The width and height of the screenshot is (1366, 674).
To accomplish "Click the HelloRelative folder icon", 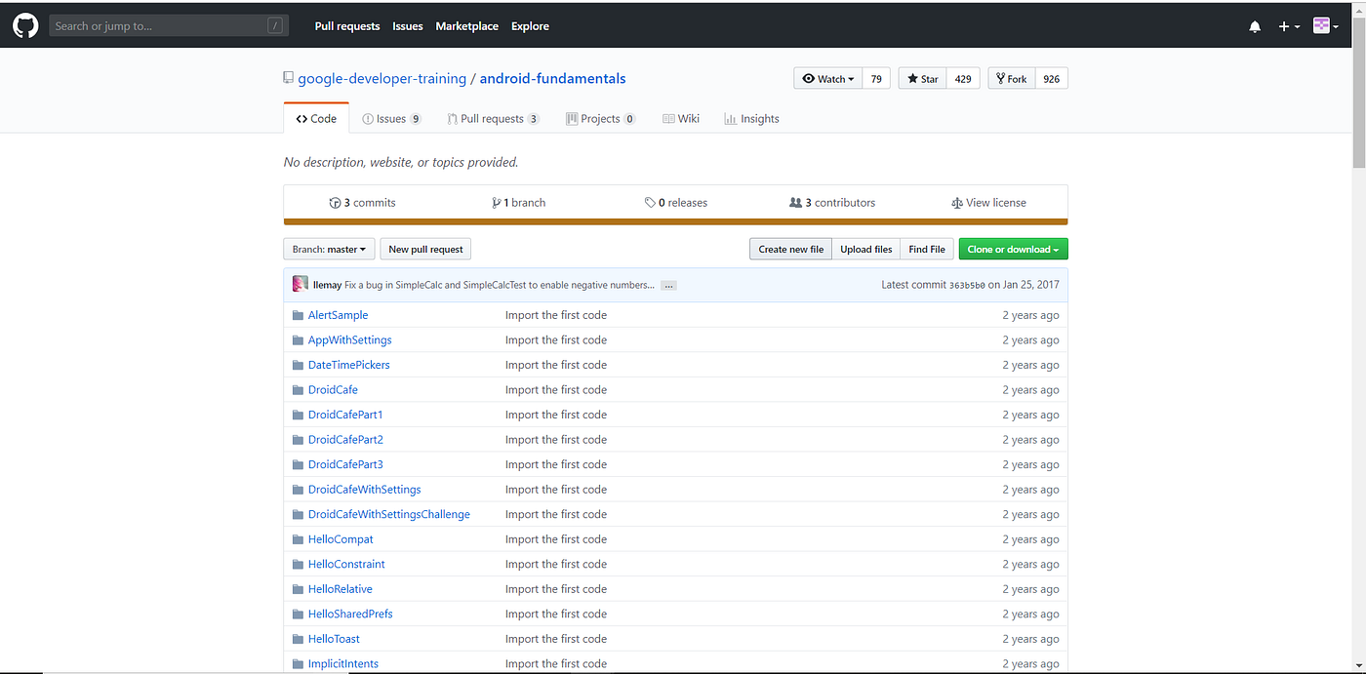I will point(299,589).
